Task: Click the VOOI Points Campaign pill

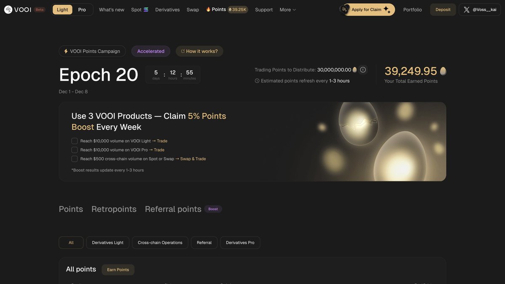Action: (92, 51)
